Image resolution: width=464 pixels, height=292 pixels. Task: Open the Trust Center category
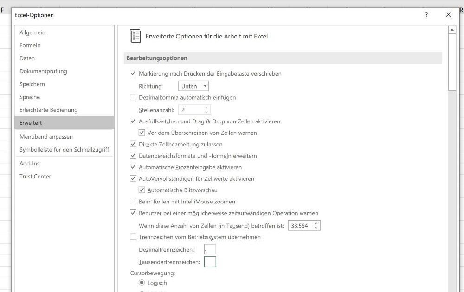pos(64,177)
